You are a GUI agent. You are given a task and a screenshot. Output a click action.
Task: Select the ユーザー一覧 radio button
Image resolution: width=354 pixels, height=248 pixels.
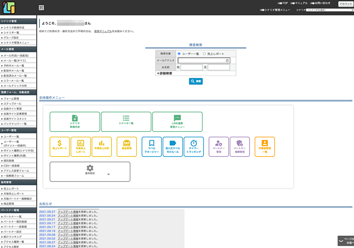click(179, 54)
